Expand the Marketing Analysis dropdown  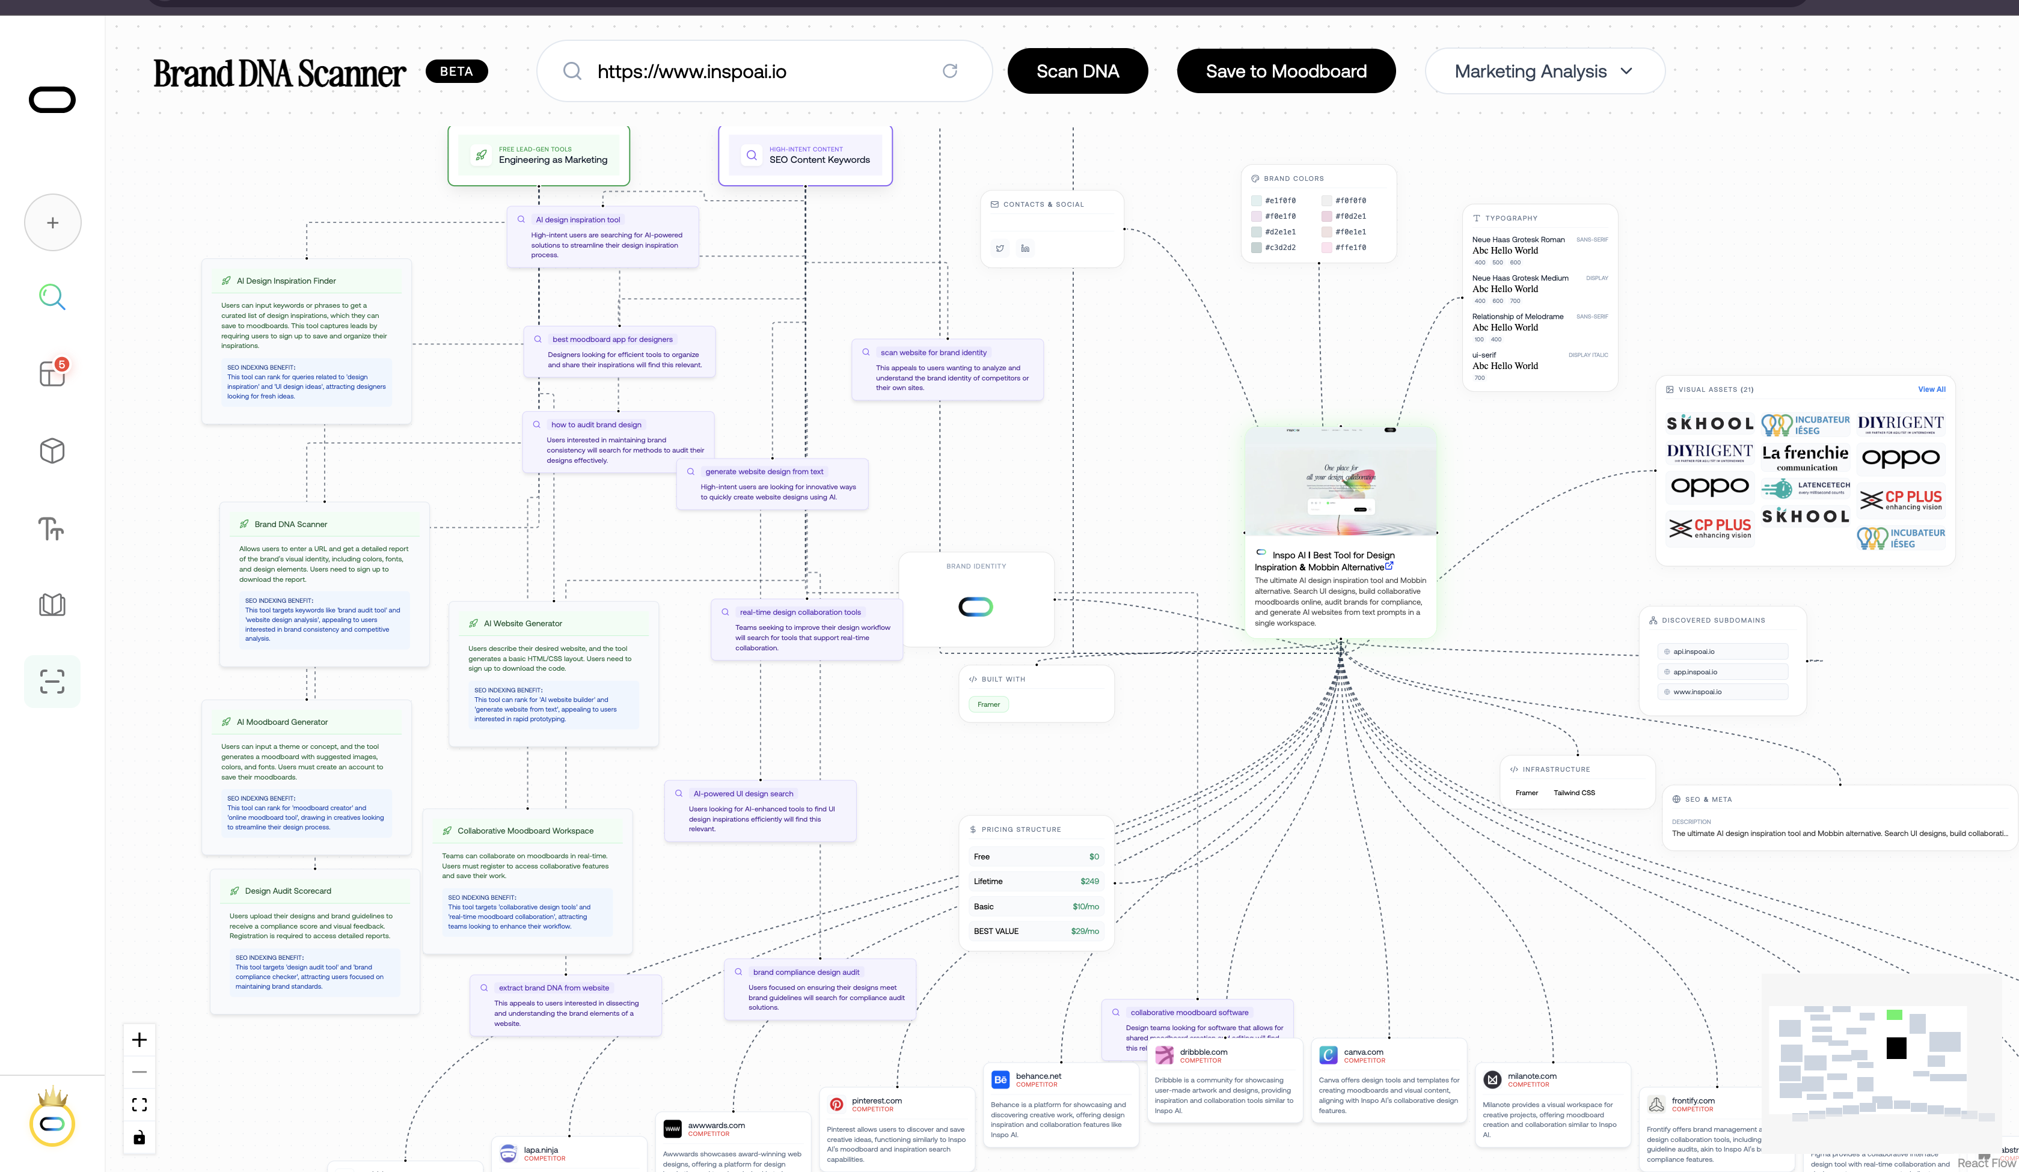coord(1544,72)
